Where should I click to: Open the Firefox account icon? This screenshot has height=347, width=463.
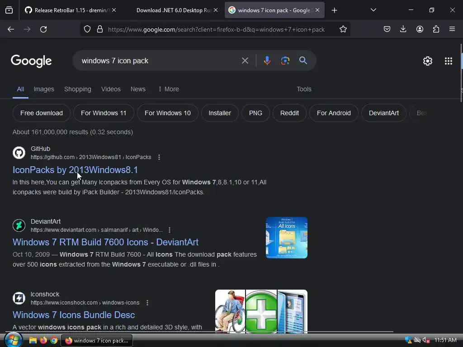click(420, 29)
